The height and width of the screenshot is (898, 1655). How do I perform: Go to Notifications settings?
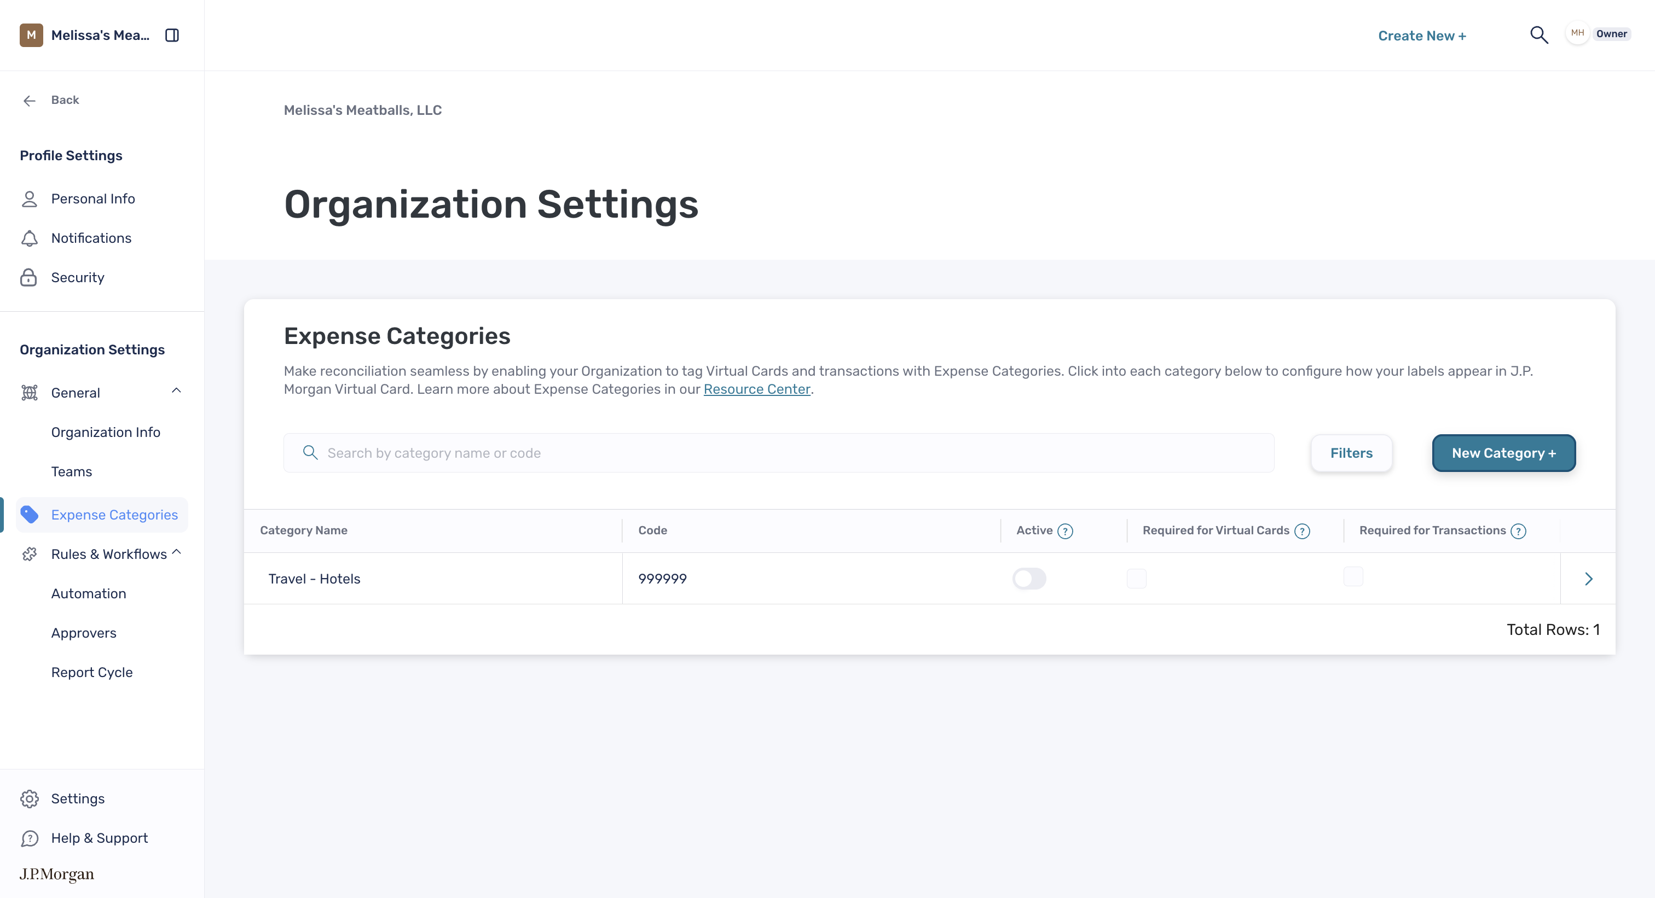point(91,238)
